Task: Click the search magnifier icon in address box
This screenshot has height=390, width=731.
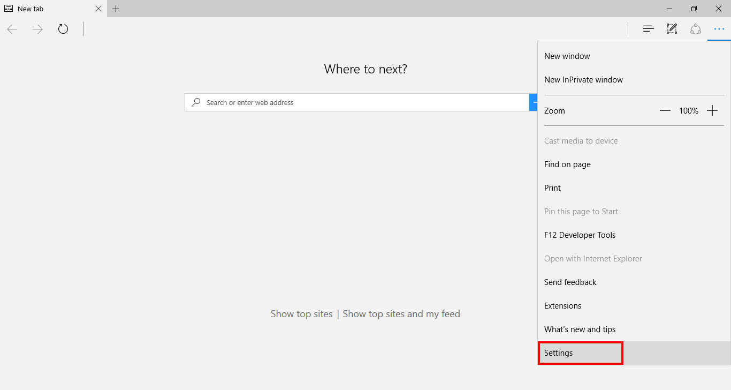Action: [196, 102]
